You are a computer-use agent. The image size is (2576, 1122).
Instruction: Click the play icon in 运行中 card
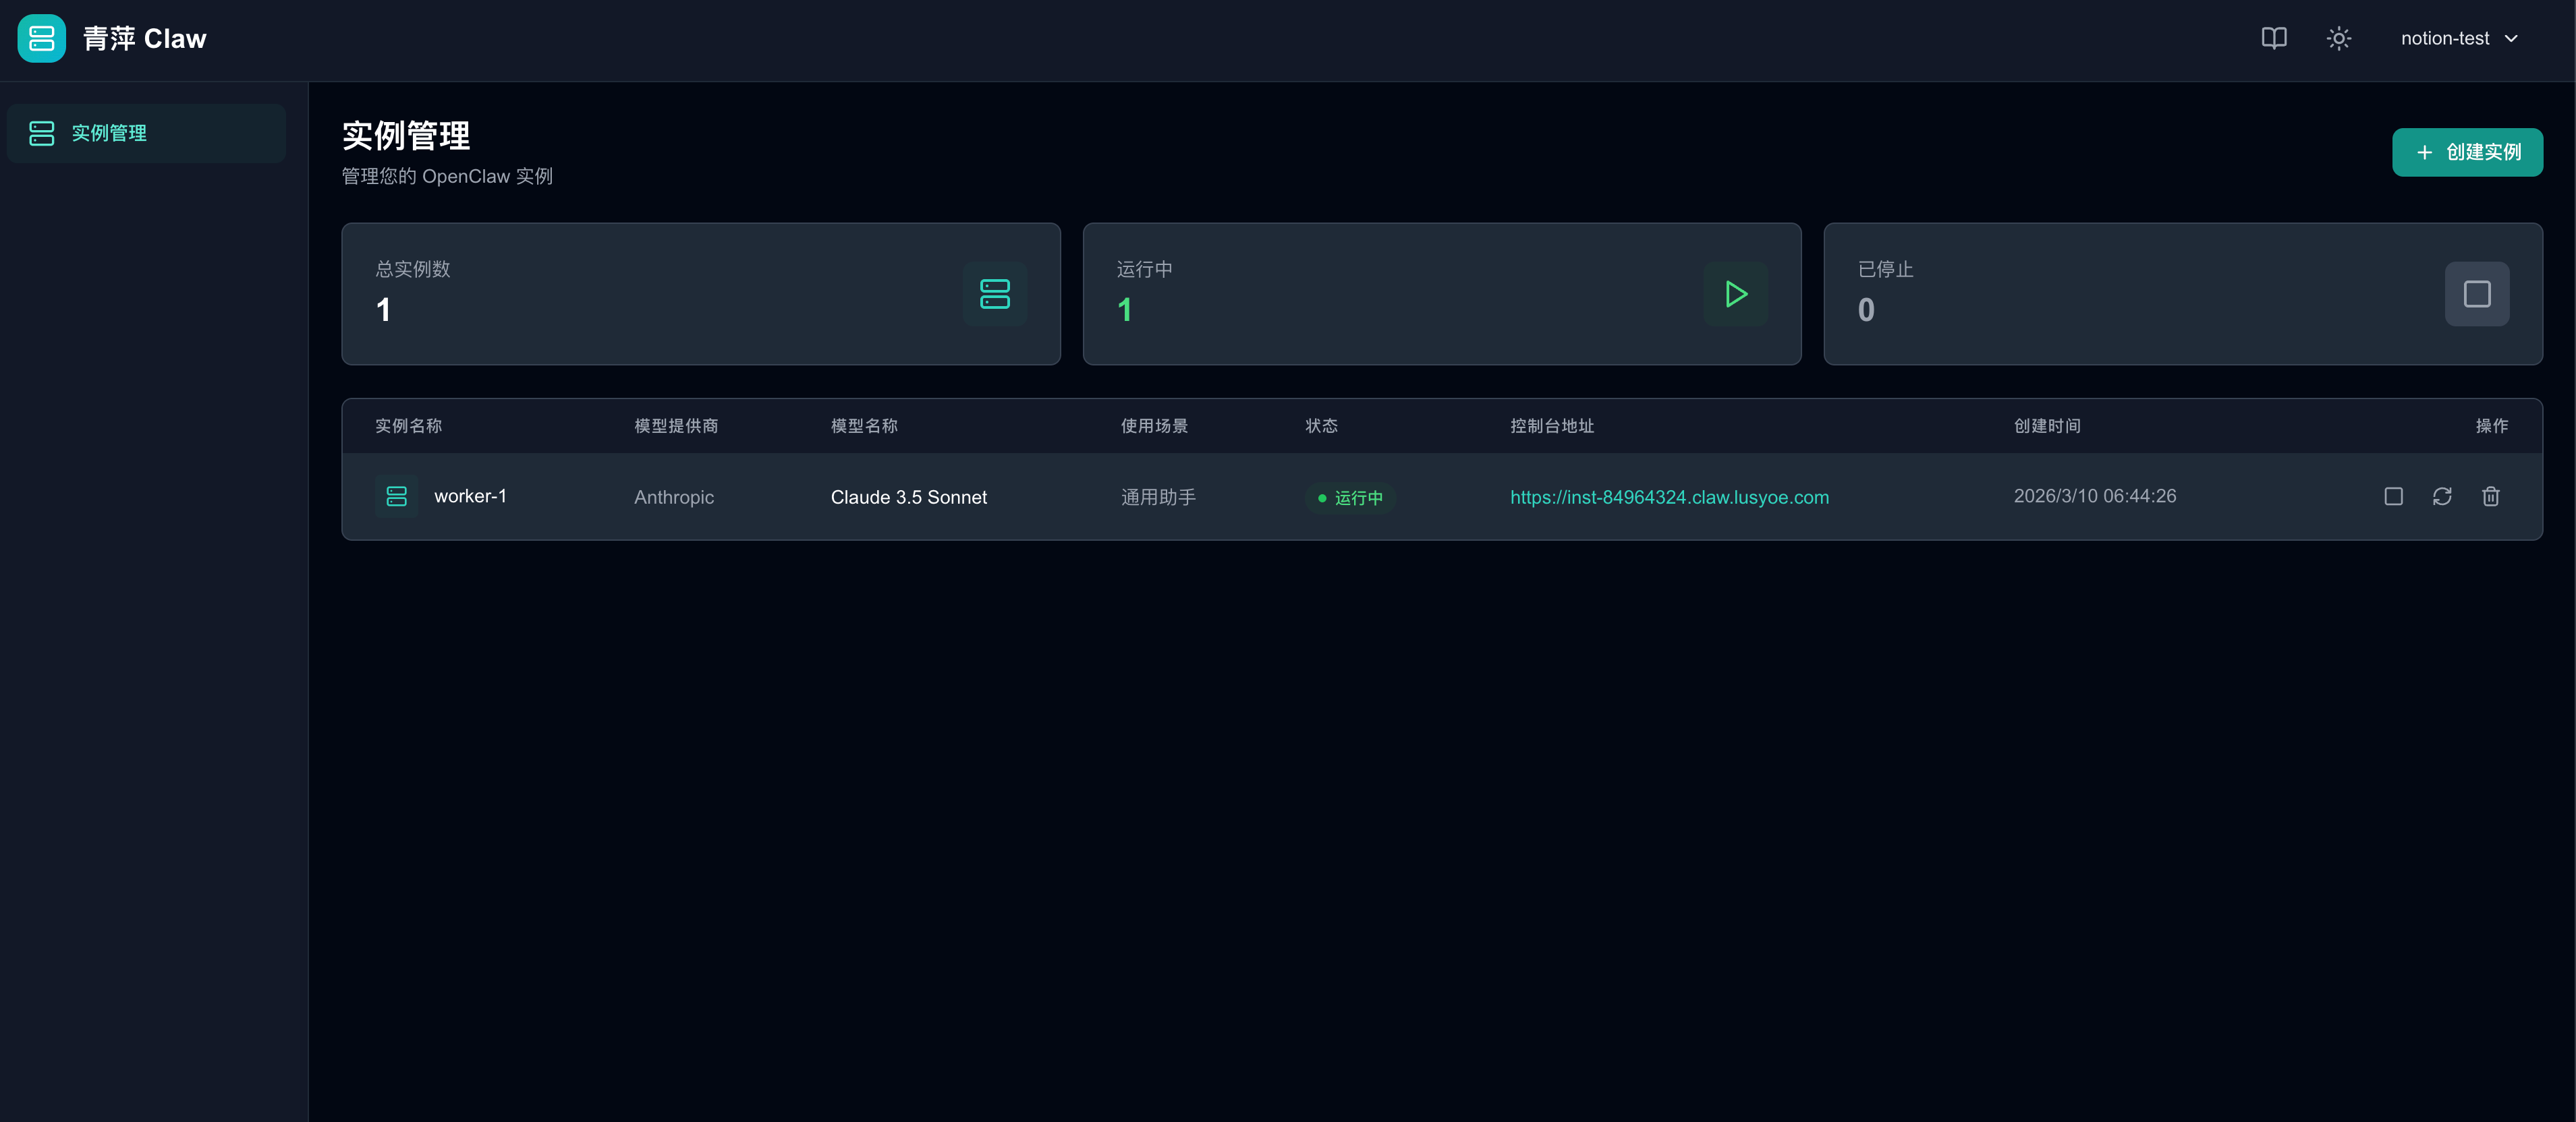point(1735,294)
